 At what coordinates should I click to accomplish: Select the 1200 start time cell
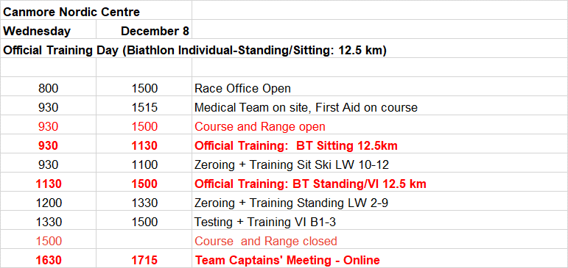[x=48, y=203]
